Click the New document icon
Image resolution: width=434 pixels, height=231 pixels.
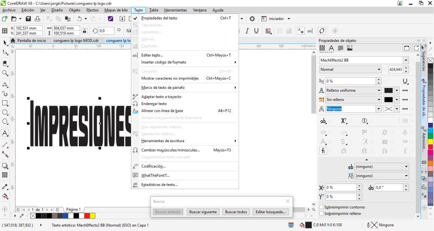[4, 19]
